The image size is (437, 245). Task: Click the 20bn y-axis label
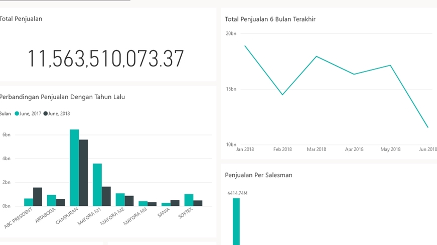click(231, 33)
